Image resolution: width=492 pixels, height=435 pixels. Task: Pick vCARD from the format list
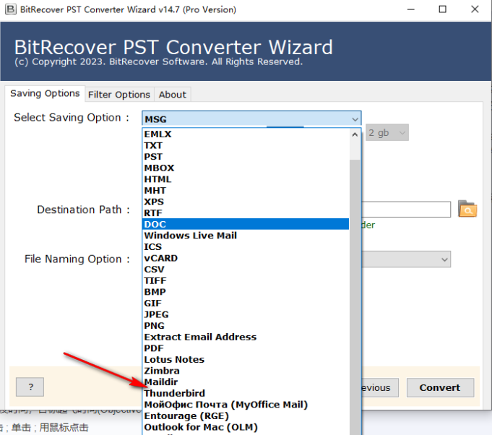click(246, 258)
